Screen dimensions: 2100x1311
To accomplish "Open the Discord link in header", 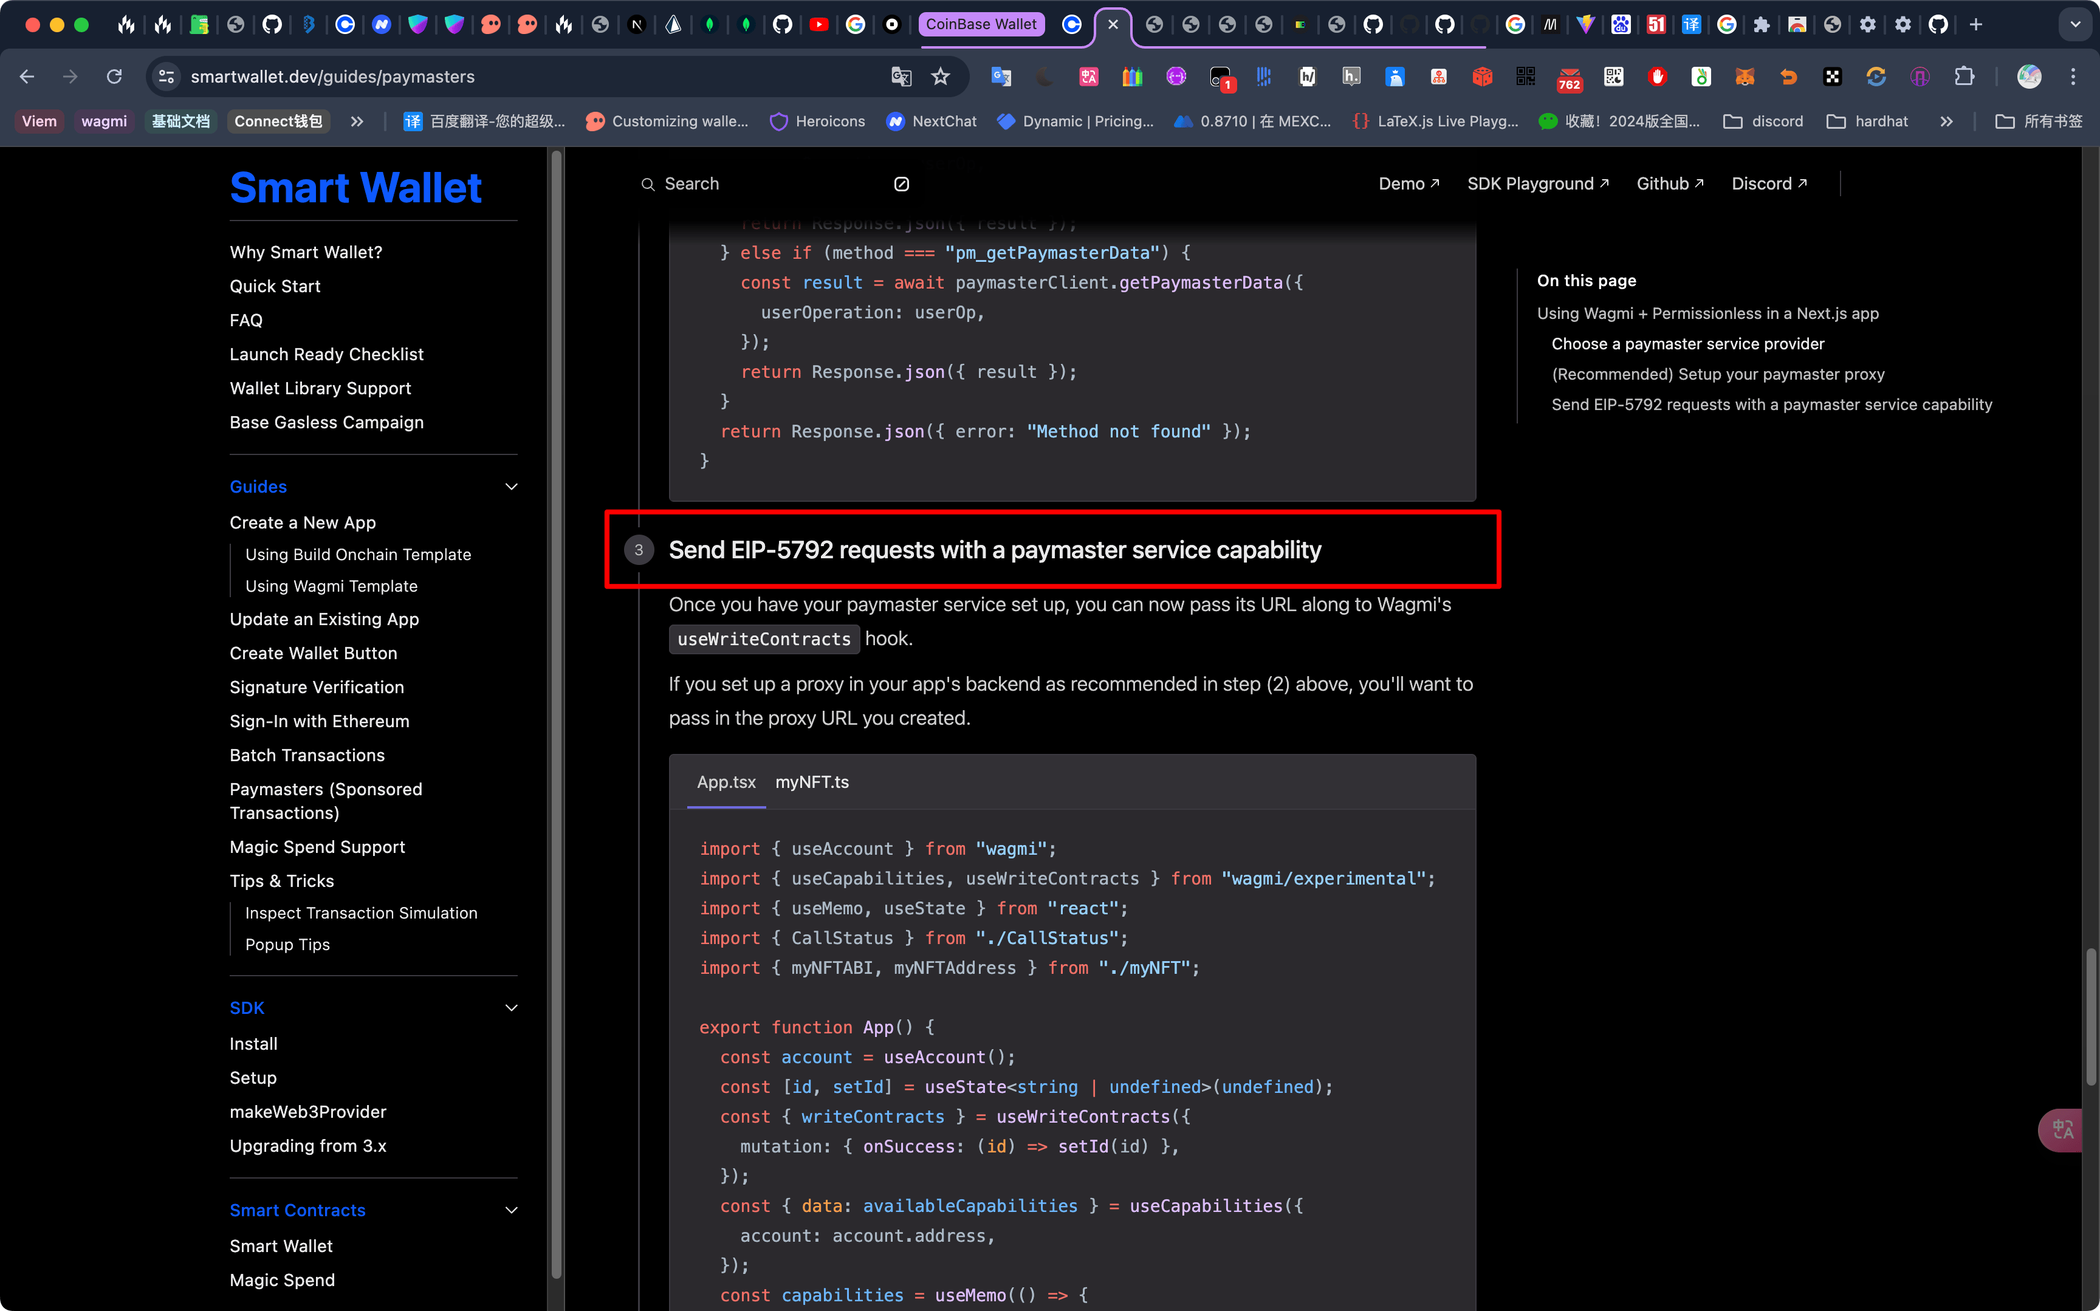I will (x=1769, y=184).
